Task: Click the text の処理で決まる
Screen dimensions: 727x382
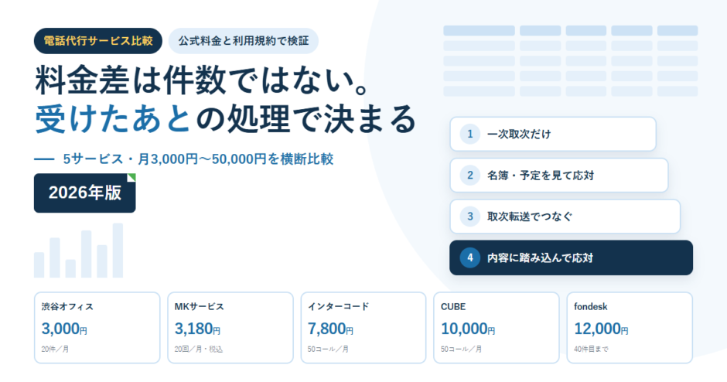Action: (x=305, y=118)
